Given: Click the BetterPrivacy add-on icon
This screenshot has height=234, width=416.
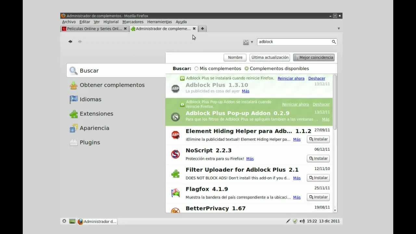Looking at the screenshot, I should (175, 210).
